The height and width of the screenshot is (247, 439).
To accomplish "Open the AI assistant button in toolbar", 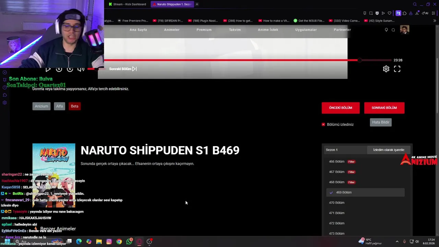I will (425, 13).
